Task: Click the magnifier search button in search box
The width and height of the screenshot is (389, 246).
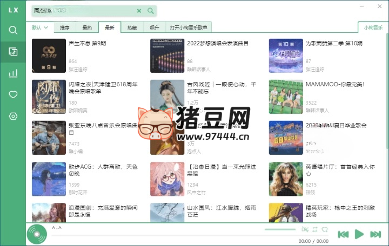Action: coord(151,11)
